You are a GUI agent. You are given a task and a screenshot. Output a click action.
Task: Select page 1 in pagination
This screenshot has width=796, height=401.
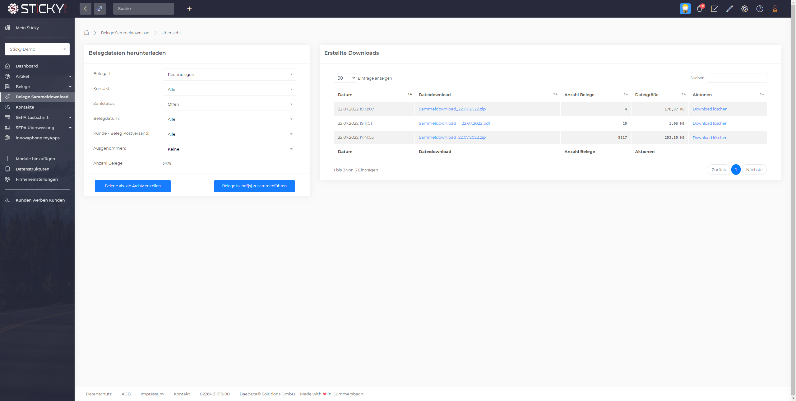tap(736, 170)
